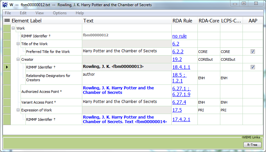The image size is (266, 152).
Task: Collapse the Expression of Work node
Action: [18, 110]
